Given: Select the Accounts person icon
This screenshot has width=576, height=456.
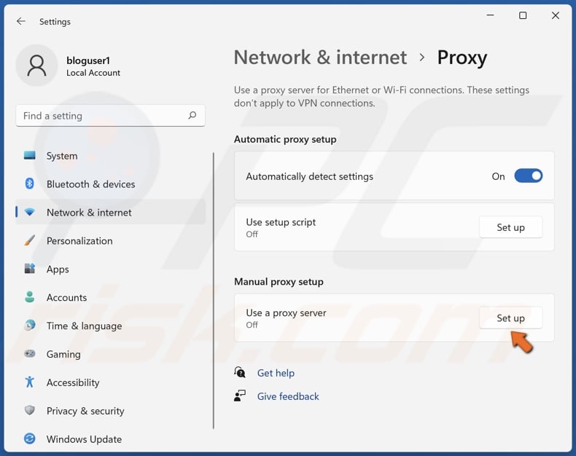Looking at the screenshot, I should pyautogui.click(x=30, y=297).
